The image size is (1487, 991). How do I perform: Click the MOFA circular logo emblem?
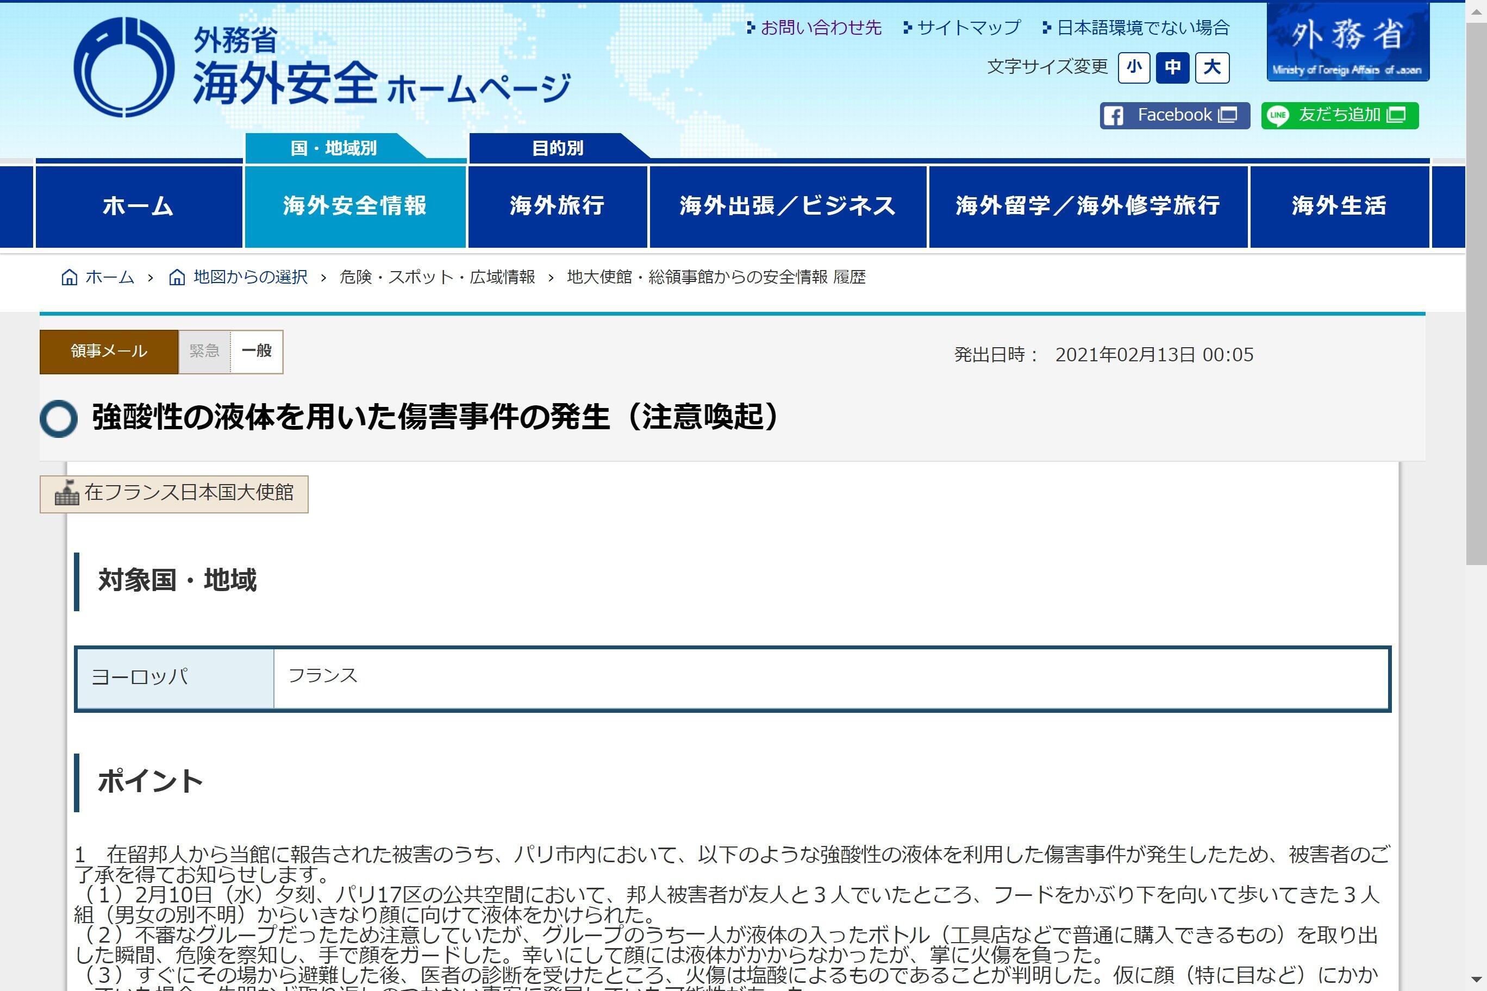pyautogui.click(x=124, y=67)
